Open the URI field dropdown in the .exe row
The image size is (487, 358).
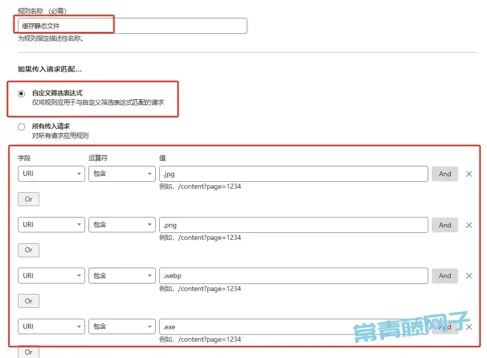tap(51, 326)
